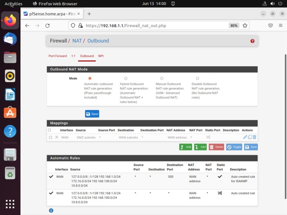Go back to the previous page
The image size is (287, 215).
click(27, 26)
